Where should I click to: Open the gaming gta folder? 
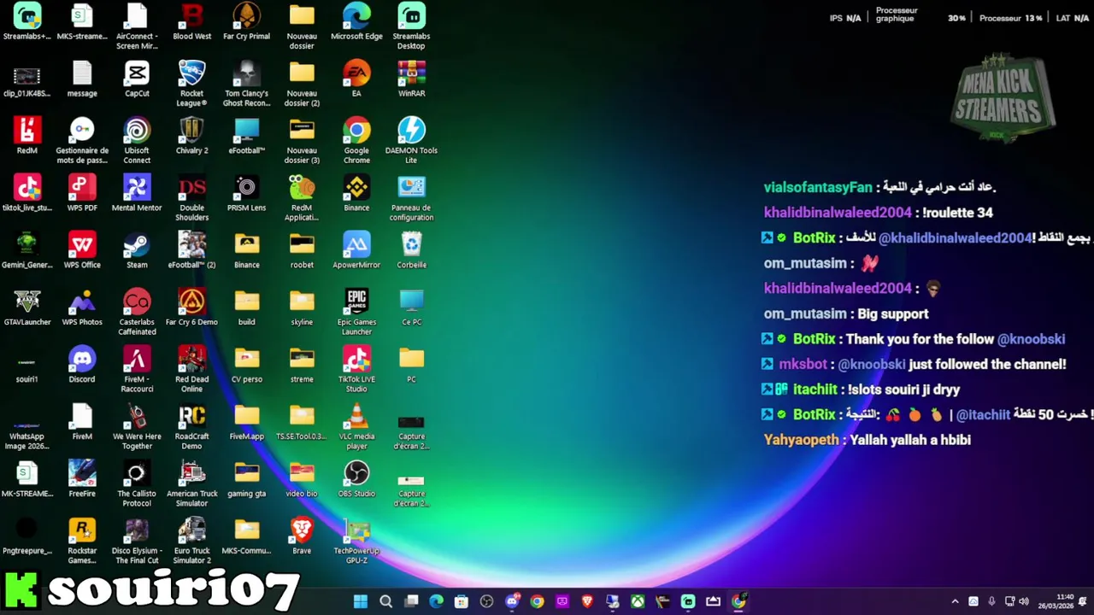point(246,480)
